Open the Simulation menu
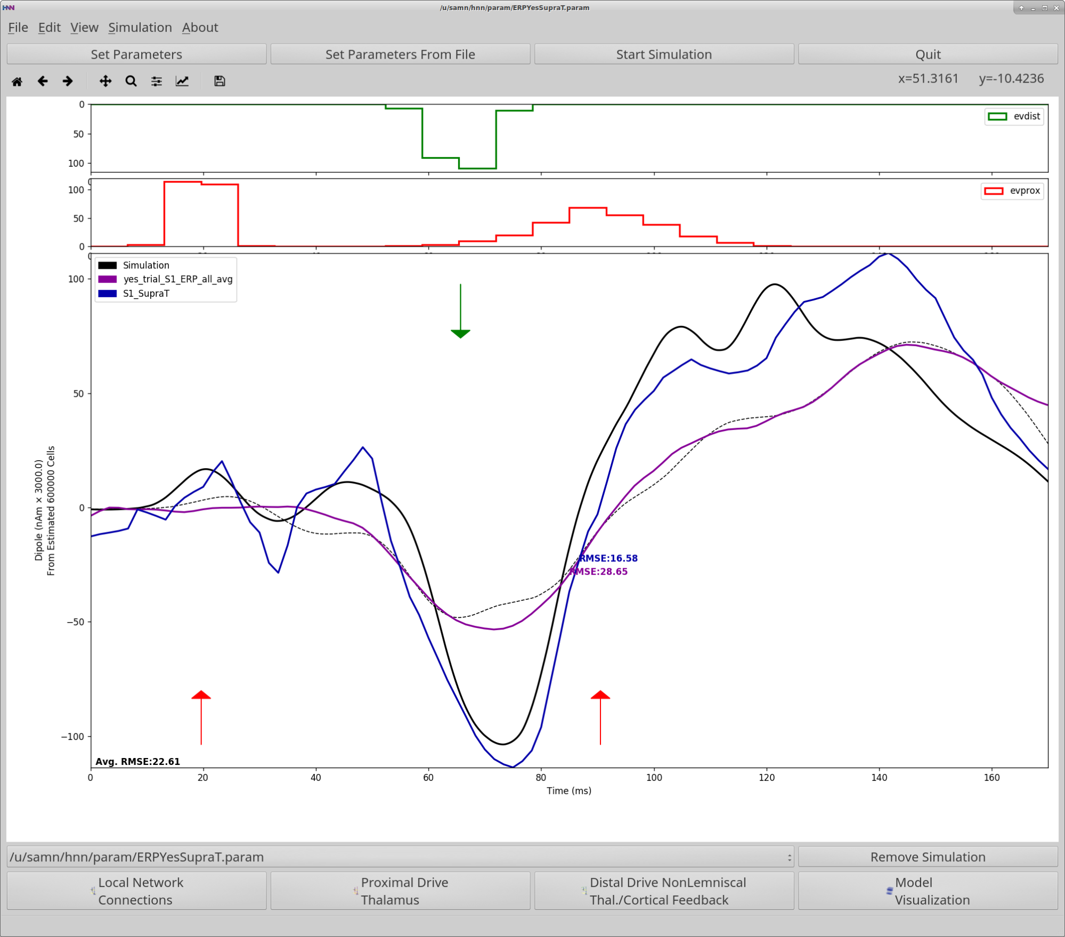Image resolution: width=1065 pixels, height=937 pixels. (140, 28)
